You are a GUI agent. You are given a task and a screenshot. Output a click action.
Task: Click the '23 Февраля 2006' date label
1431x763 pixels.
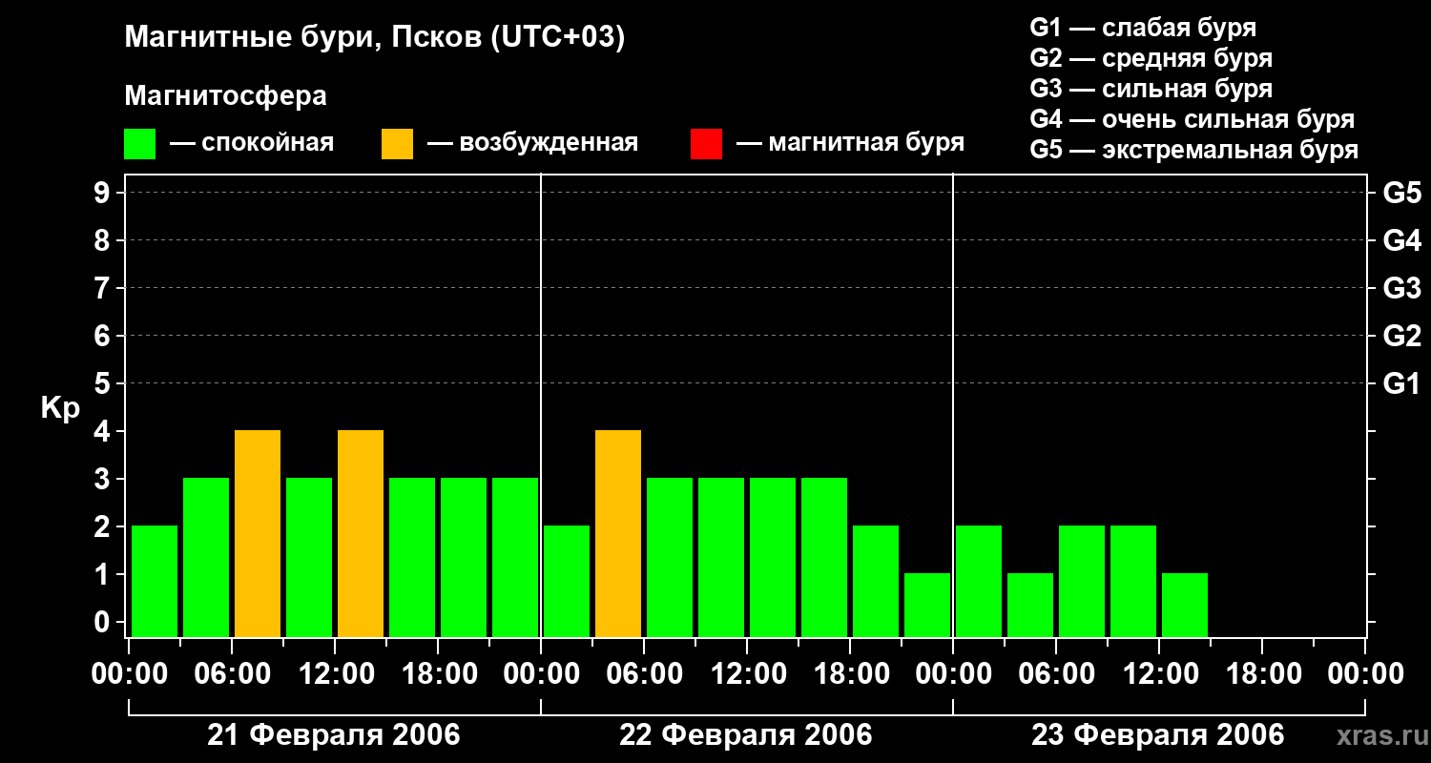point(1158,735)
